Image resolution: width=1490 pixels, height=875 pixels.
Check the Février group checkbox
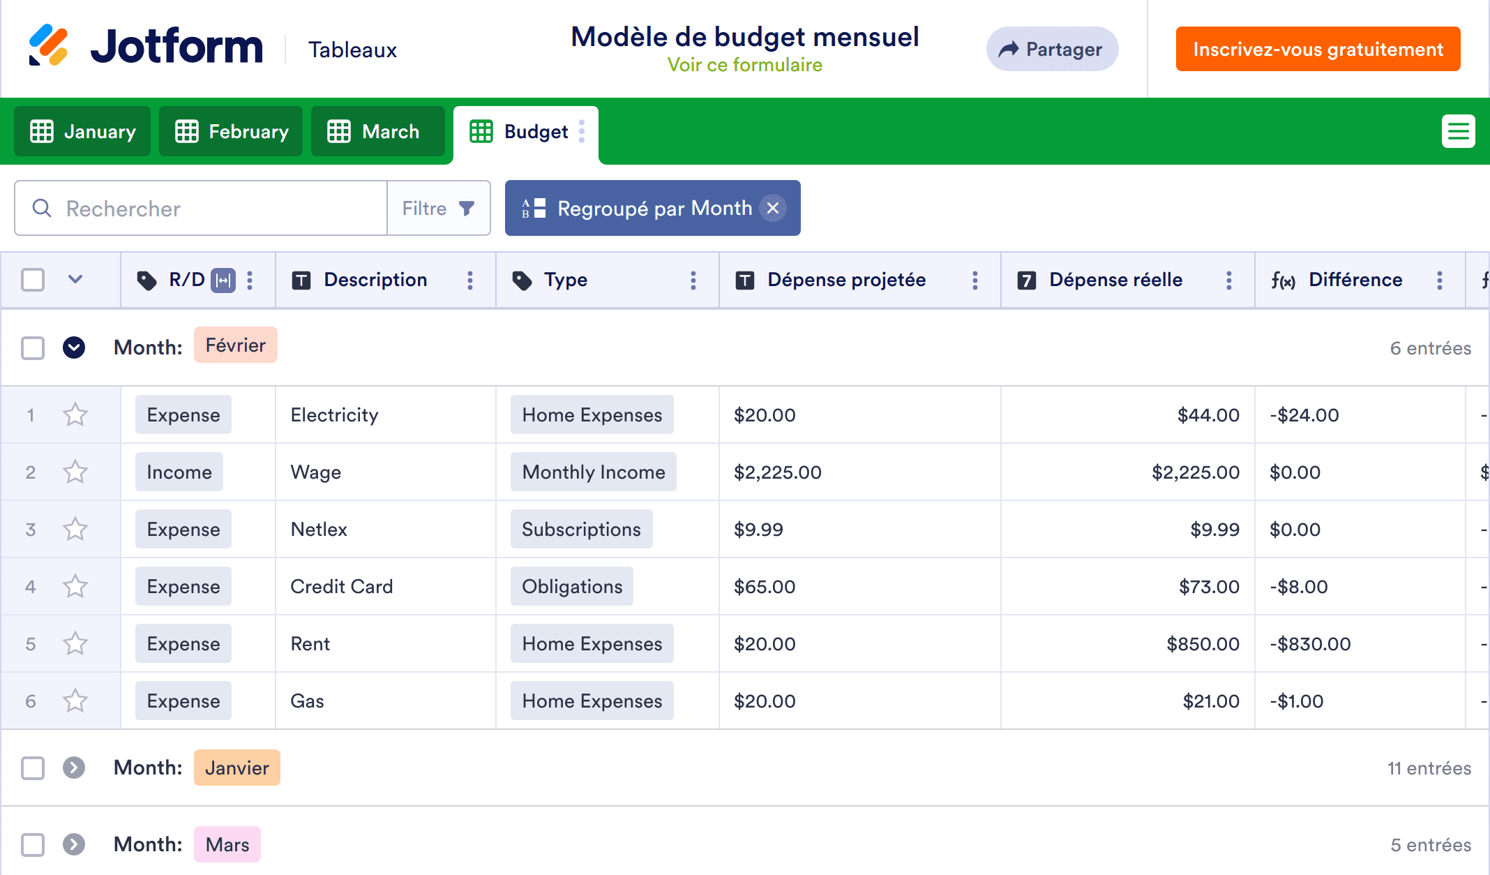click(x=33, y=347)
